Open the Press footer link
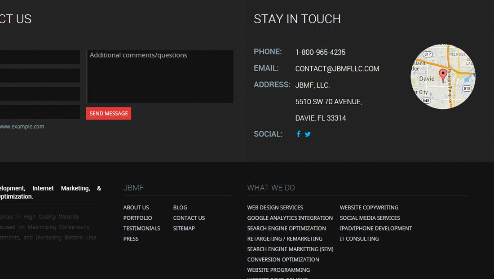This screenshot has height=279, width=494. [x=131, y=239]
